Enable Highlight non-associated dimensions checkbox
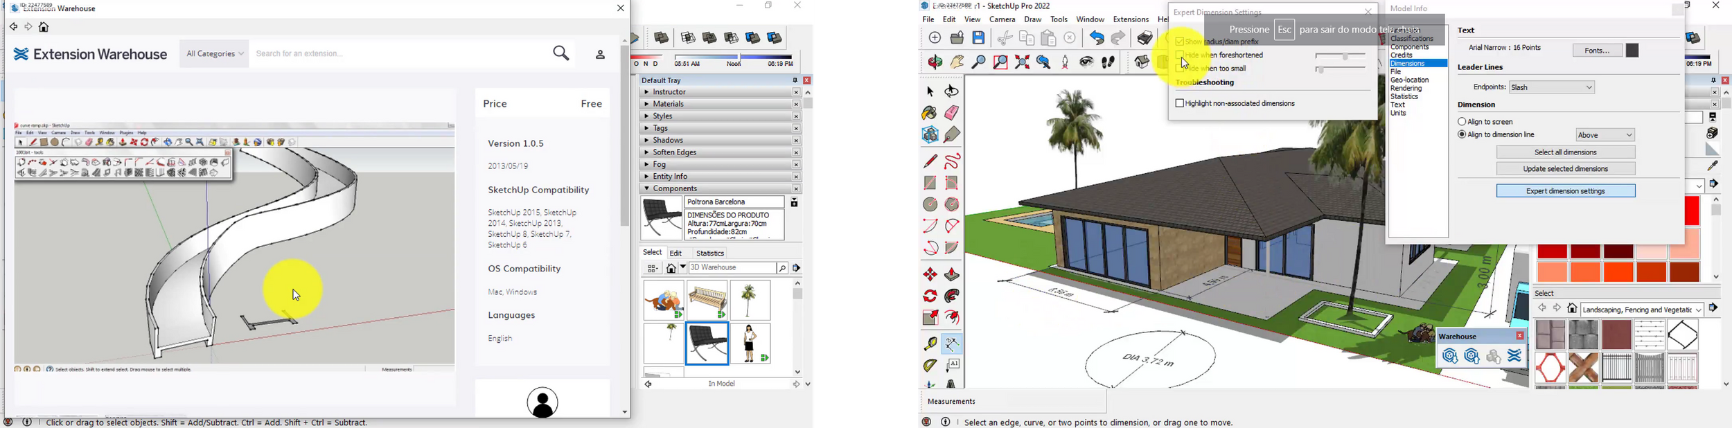This screenshot has width=1732, height=428. [1180, 104]
